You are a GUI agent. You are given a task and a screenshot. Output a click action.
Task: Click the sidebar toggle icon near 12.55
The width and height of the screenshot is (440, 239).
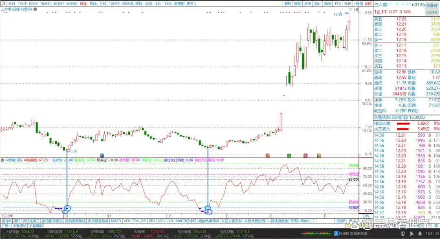pos(356,9)
